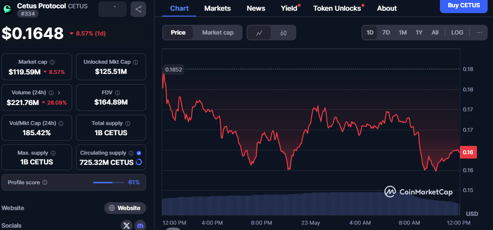This screenshot has width=493, height=230.
Task: Select the All time range
Action: [435, 33]
